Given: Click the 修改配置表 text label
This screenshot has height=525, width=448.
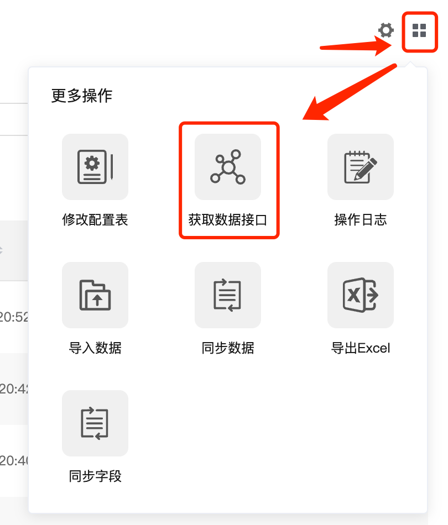Looking at the screenshot, I should [x=95, y=220].
